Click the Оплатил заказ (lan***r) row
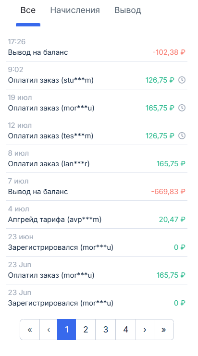This screenshot has height=356, width=198. 97,159
